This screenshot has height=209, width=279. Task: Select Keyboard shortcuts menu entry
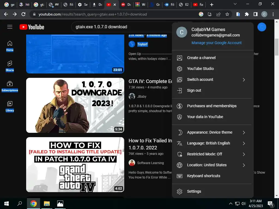pyautogui.click(x=213, y=176)
